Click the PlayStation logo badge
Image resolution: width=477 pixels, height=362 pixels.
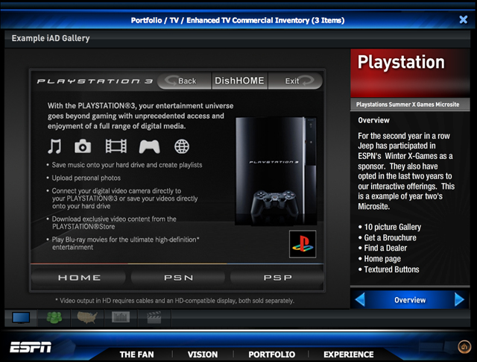[303, 244]
